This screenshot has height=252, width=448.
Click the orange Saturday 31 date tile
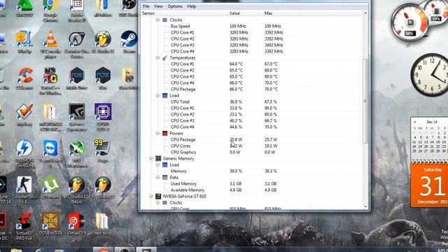click(429, 185)
